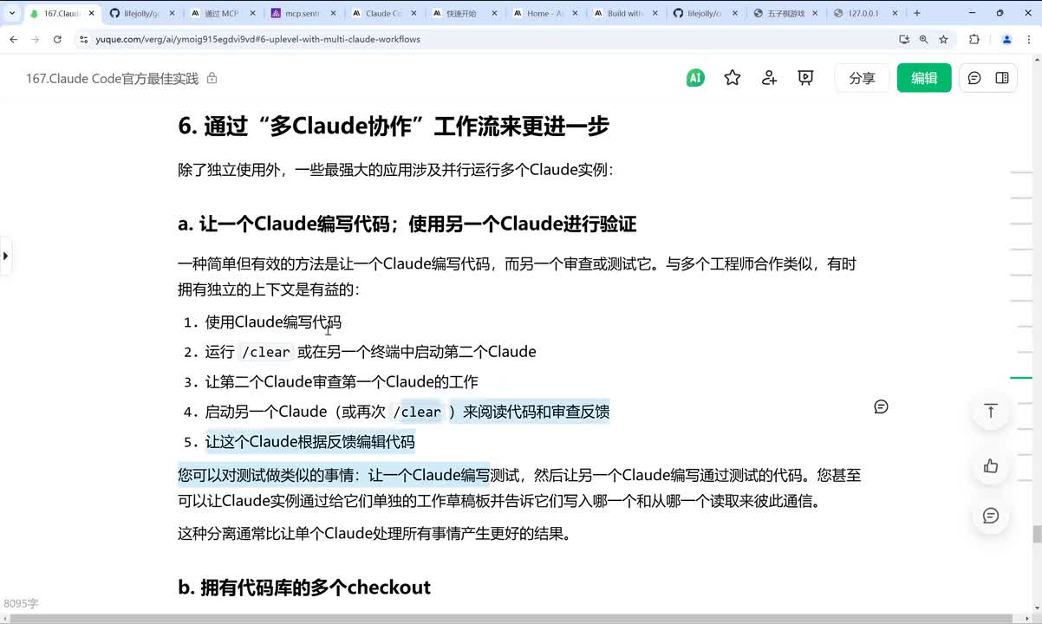Switch to the mcp.sentr tab
The height and width of the screenshot is (624, 1042).
click(302, 13)
